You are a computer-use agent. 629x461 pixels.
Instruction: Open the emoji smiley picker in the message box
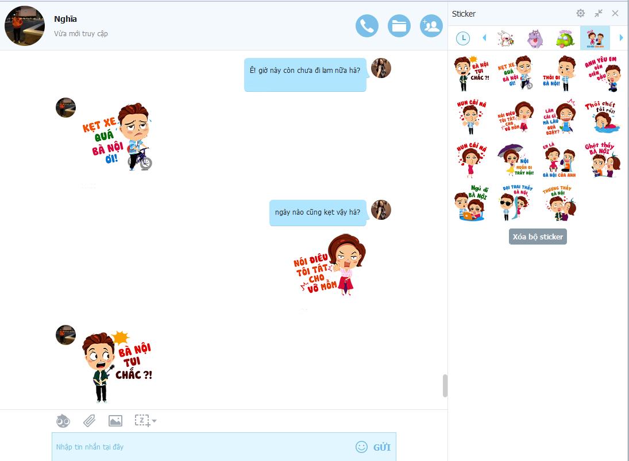click(x=361, y=447)
